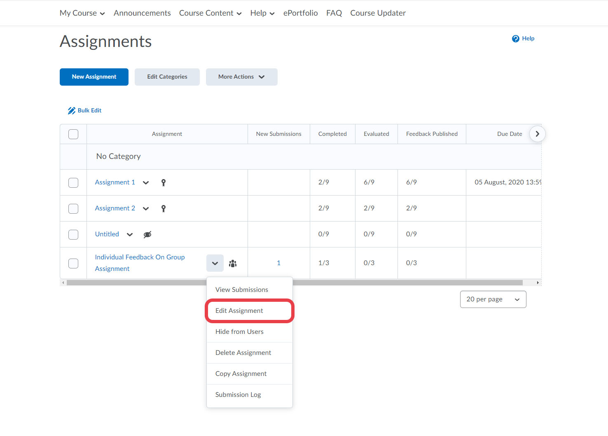The image size is (608, 436).
Task: Check the box for Assignment 1 row
Action: coord(73,183)
